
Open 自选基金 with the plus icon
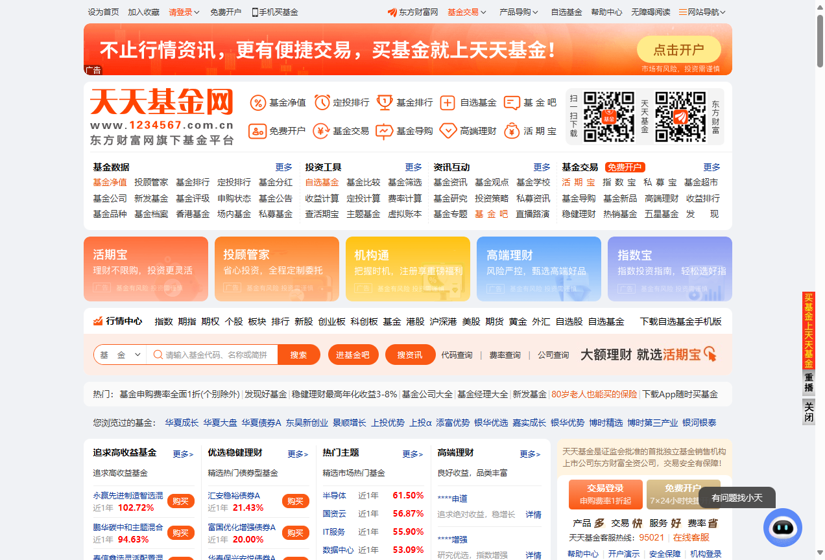pyautogui.click(x=448, y=102)
